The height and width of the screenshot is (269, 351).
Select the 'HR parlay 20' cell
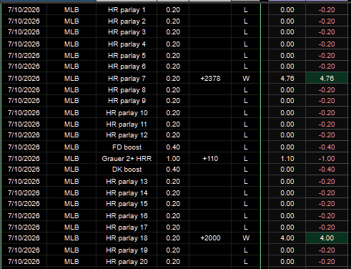pos(127,262)
